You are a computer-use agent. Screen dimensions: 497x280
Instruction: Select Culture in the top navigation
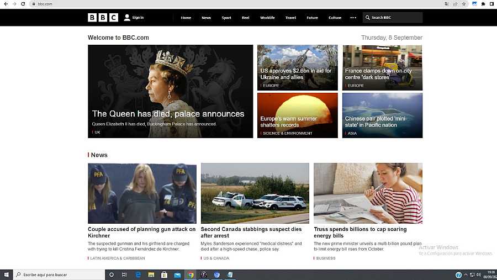coord(335,18)
